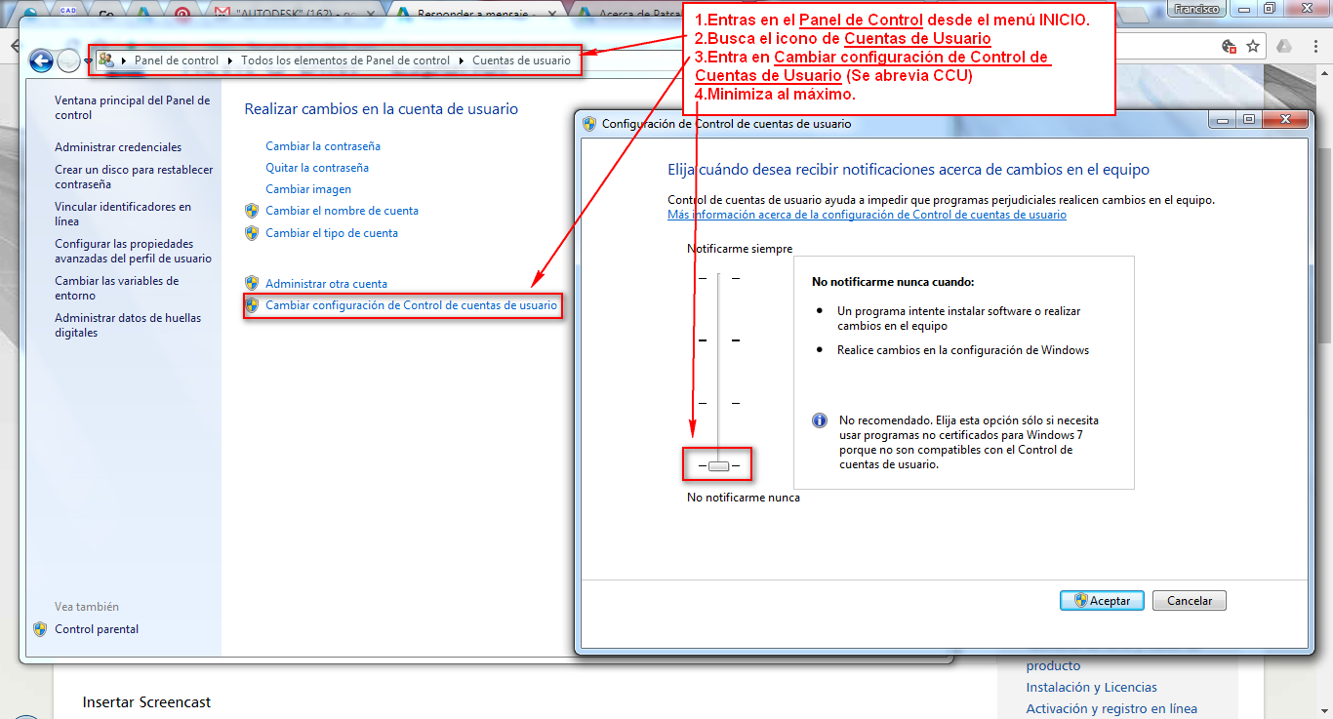Click the UAC notification level slider handle
The width and height of the screenshot is (1333, 719).
pos(717,464)
